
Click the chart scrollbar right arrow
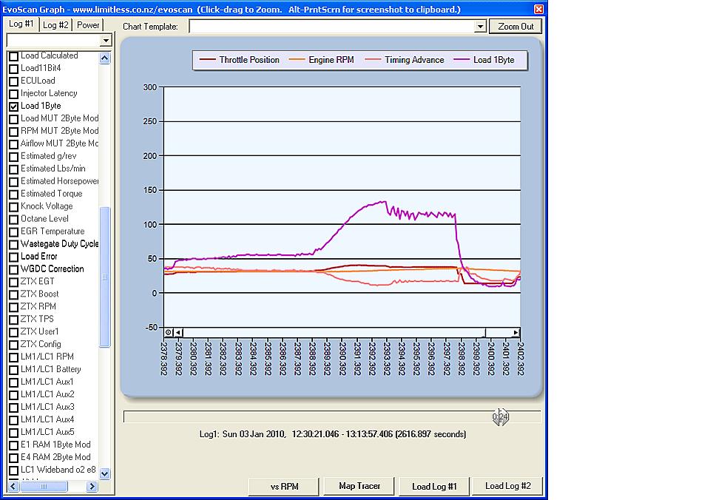516,333
